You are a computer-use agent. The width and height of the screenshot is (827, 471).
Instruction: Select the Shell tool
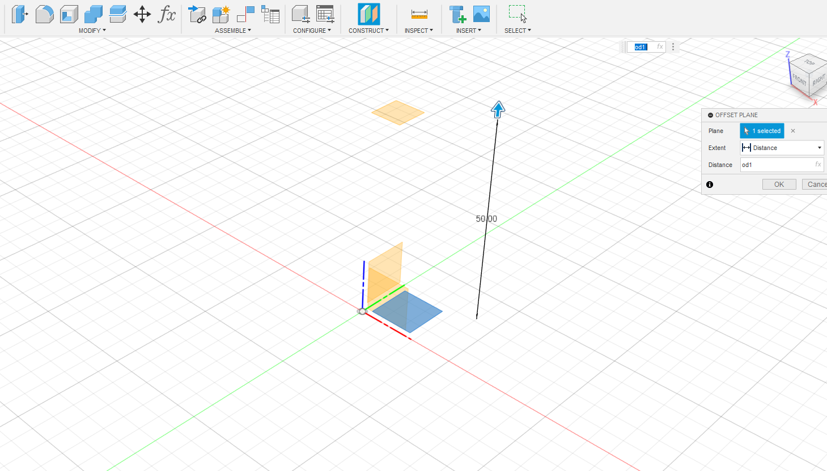[x=69, y=14]
